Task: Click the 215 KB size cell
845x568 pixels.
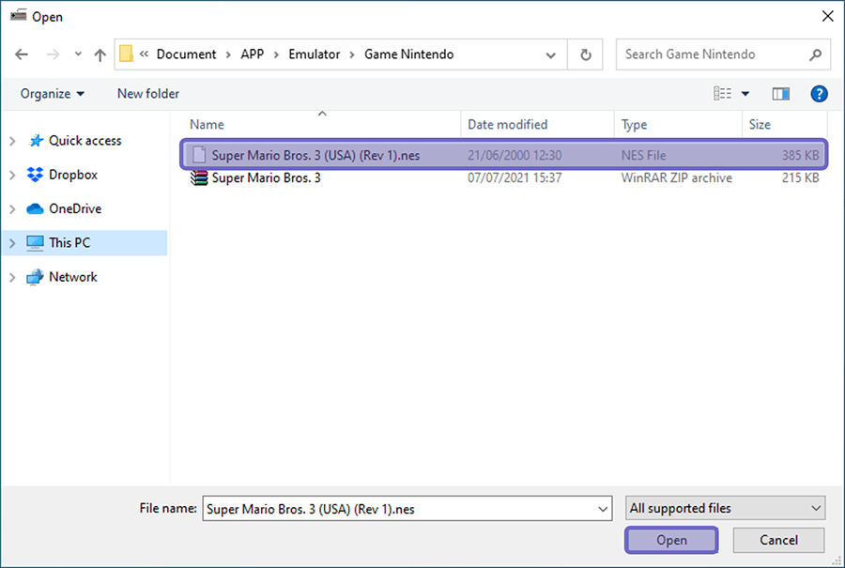Action: click(800, 177)
